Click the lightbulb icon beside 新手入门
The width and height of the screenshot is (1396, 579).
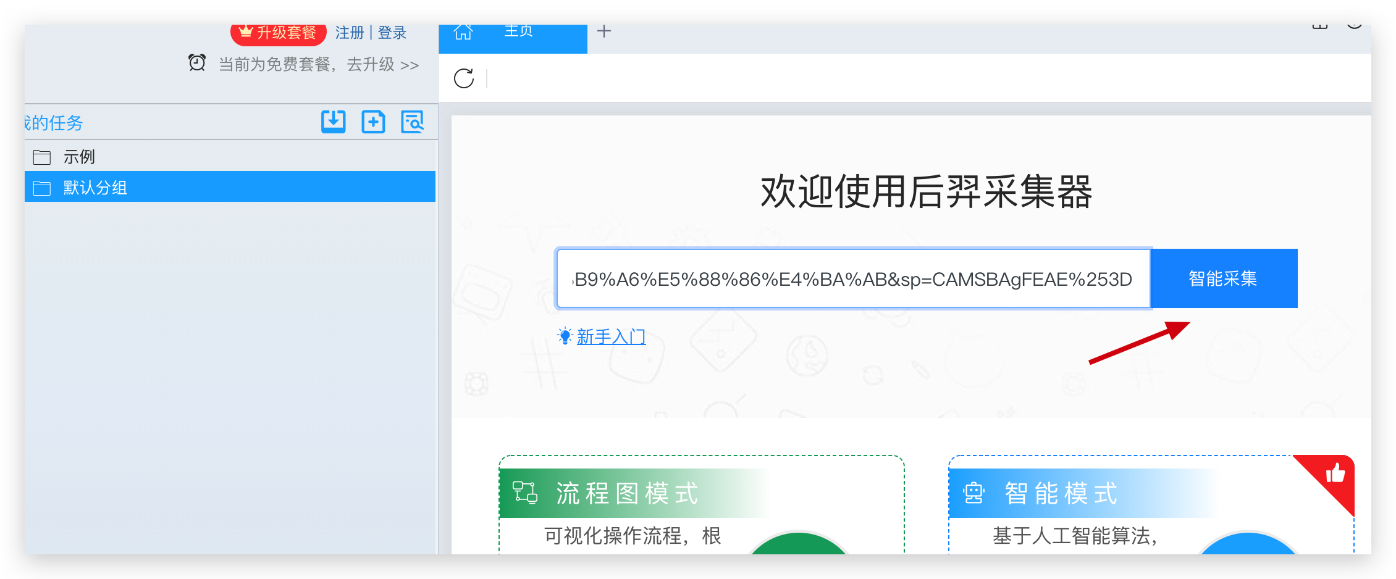(x=565, y=336)
